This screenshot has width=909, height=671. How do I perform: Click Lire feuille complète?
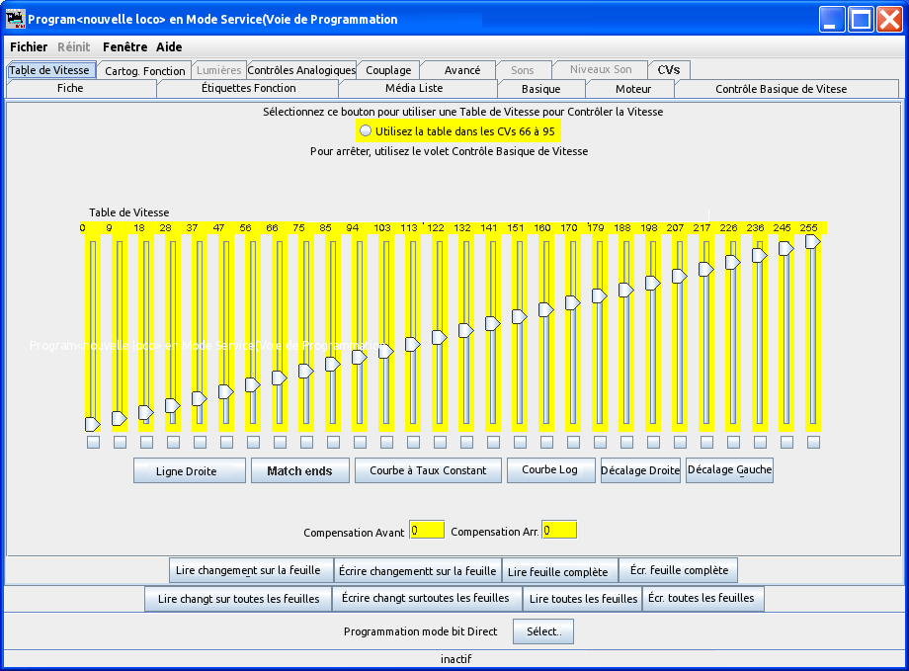560,571
